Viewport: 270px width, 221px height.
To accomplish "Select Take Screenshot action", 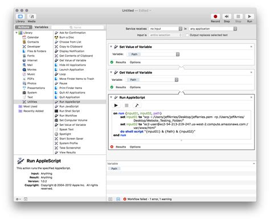I will click(x=70, y=148).
